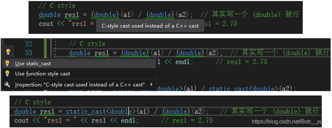Viewport: 332px width, 128px height.
Task: Click "// C style" comment in top snippet
Action: click(x=57, y=6)
